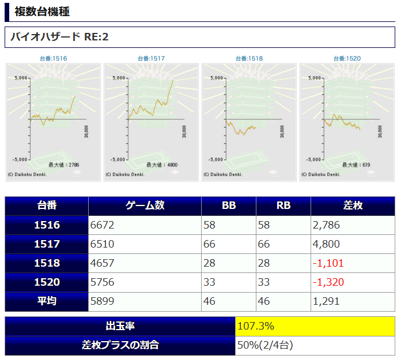Viewport: 397px width, 359px height.
Task: Select the ゲーム数 column header
Action: coord(145,206)
